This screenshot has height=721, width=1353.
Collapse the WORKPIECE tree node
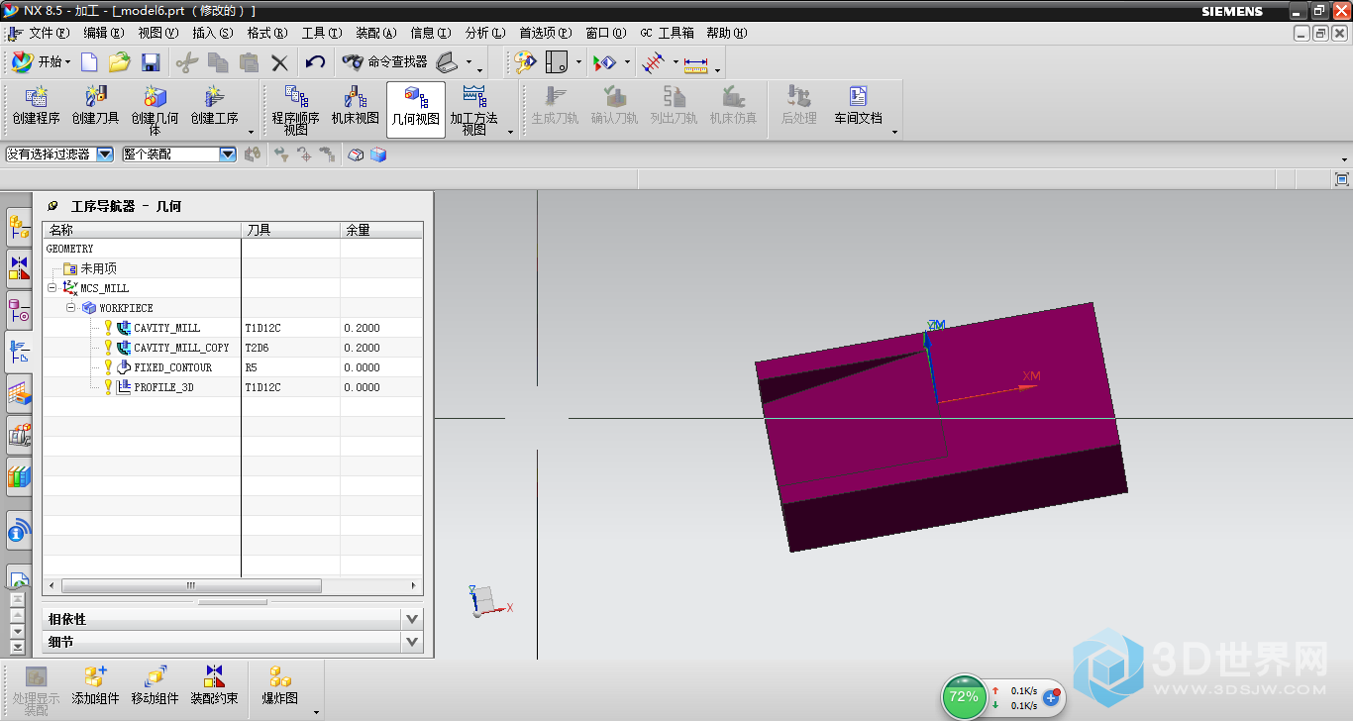coord(71,308)
